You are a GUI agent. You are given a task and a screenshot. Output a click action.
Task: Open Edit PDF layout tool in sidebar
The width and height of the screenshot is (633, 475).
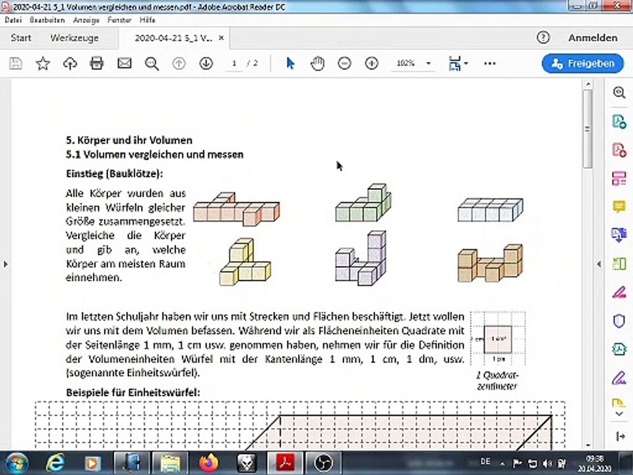coord(619,178)
